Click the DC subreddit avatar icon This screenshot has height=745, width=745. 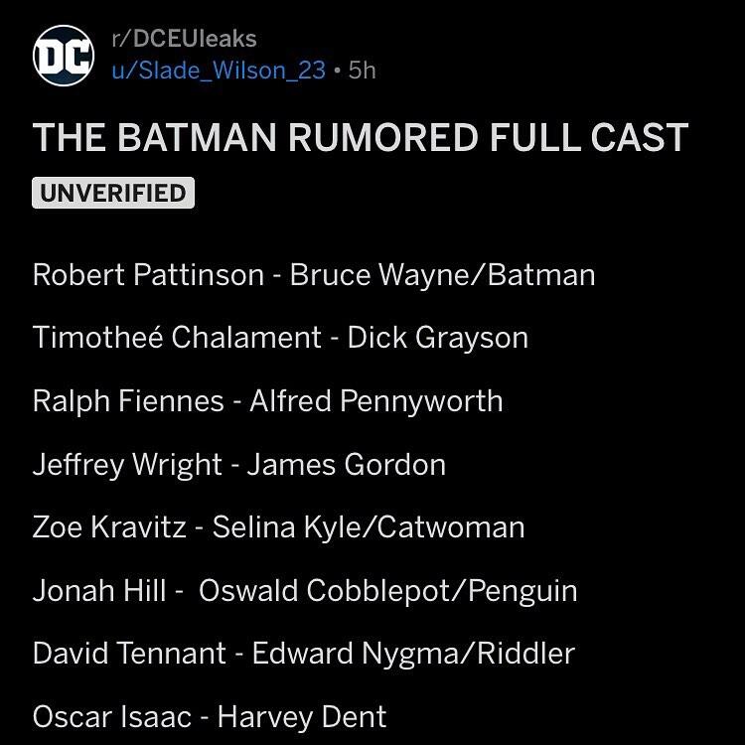pos(61,56)
